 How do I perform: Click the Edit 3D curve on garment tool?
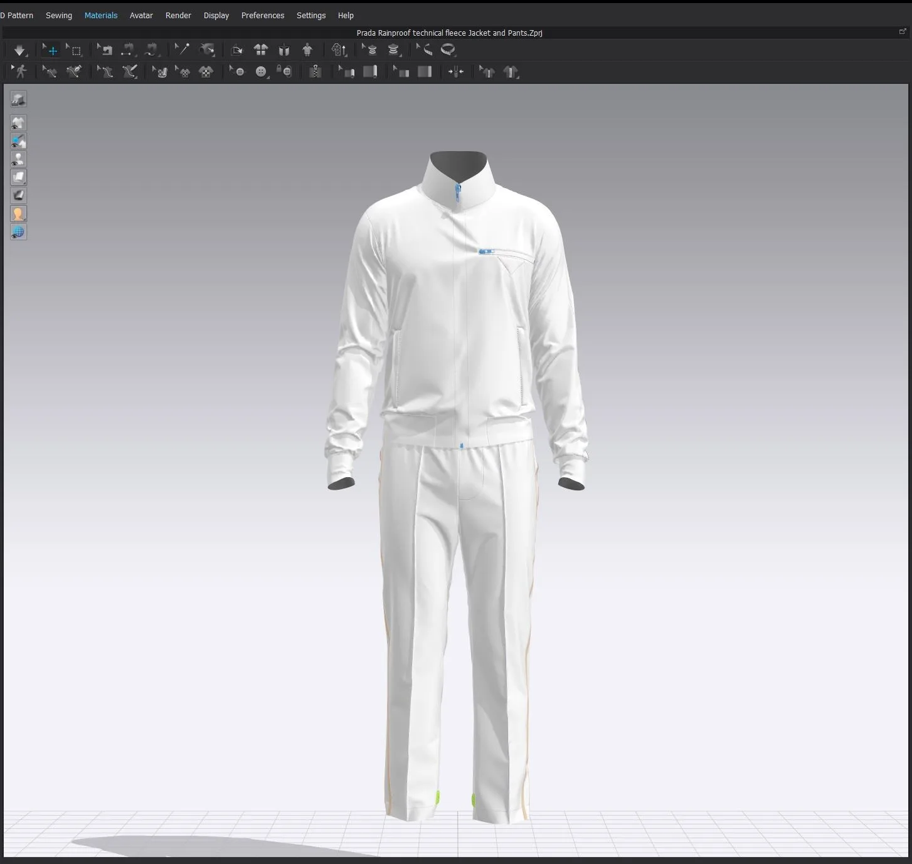[105, 71]
